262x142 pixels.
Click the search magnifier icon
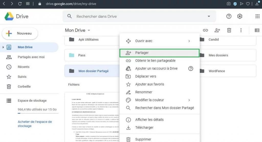(69, 16)
